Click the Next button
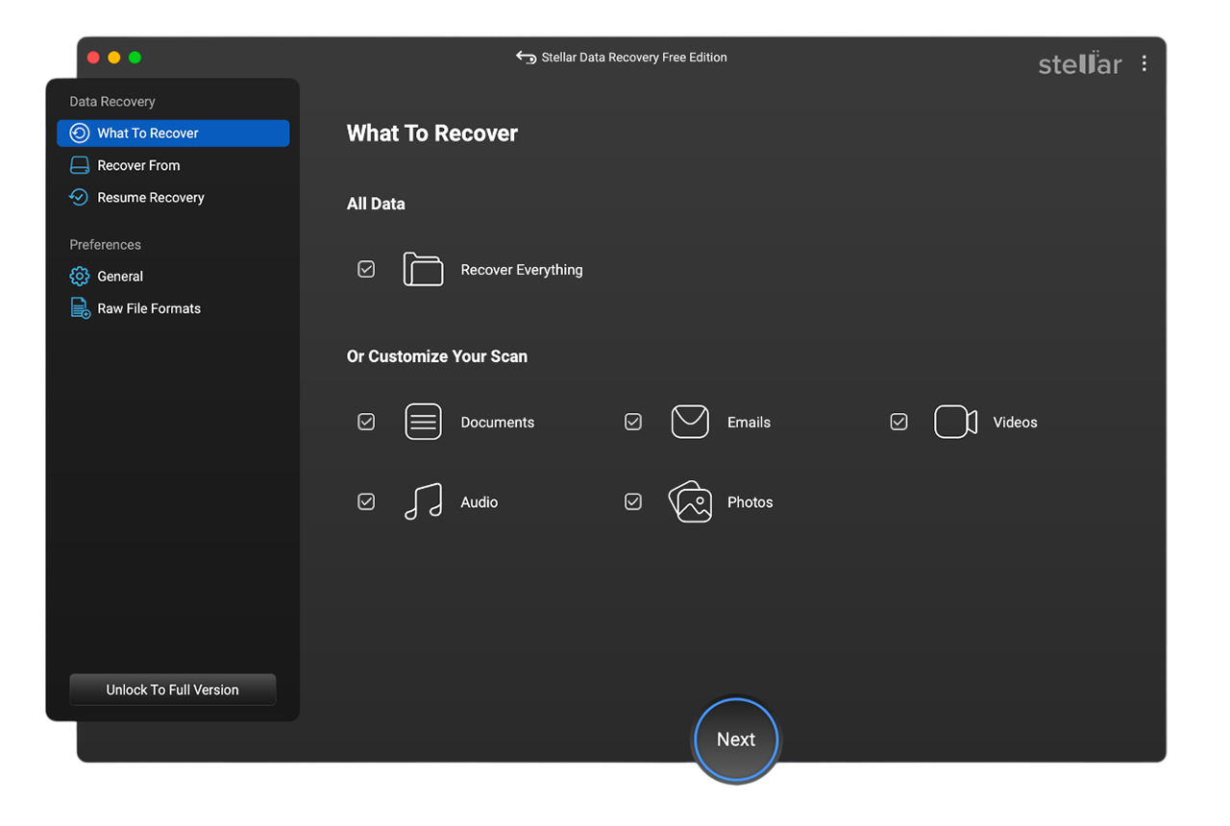 (x=736, y=740)
